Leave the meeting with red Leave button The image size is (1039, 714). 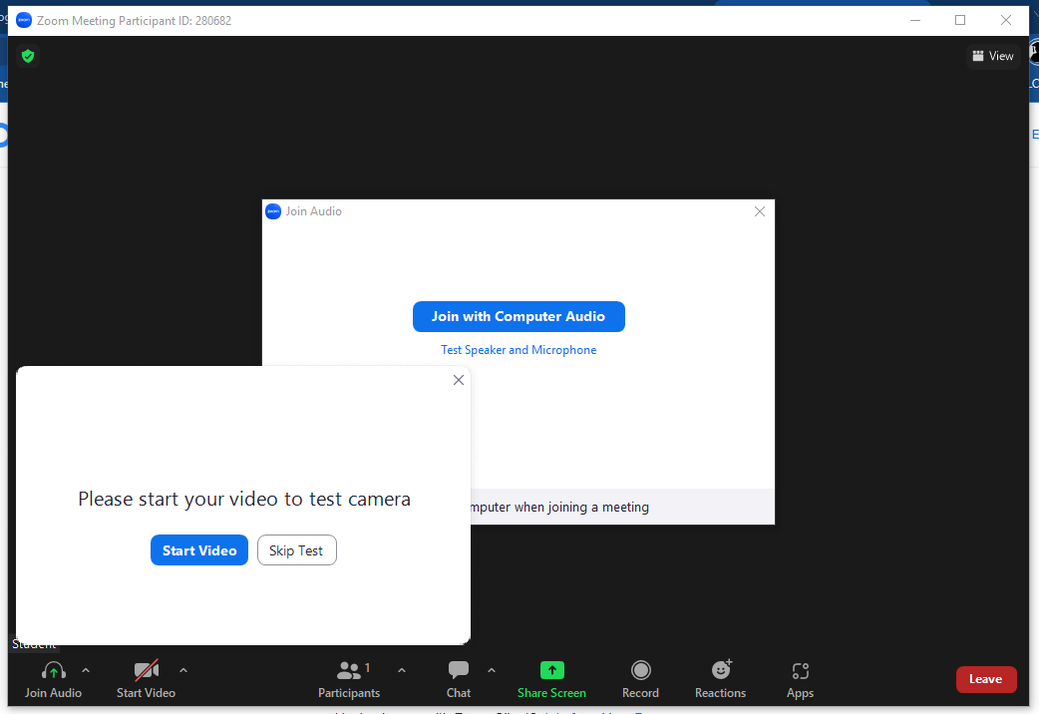[x=986, y=679]
